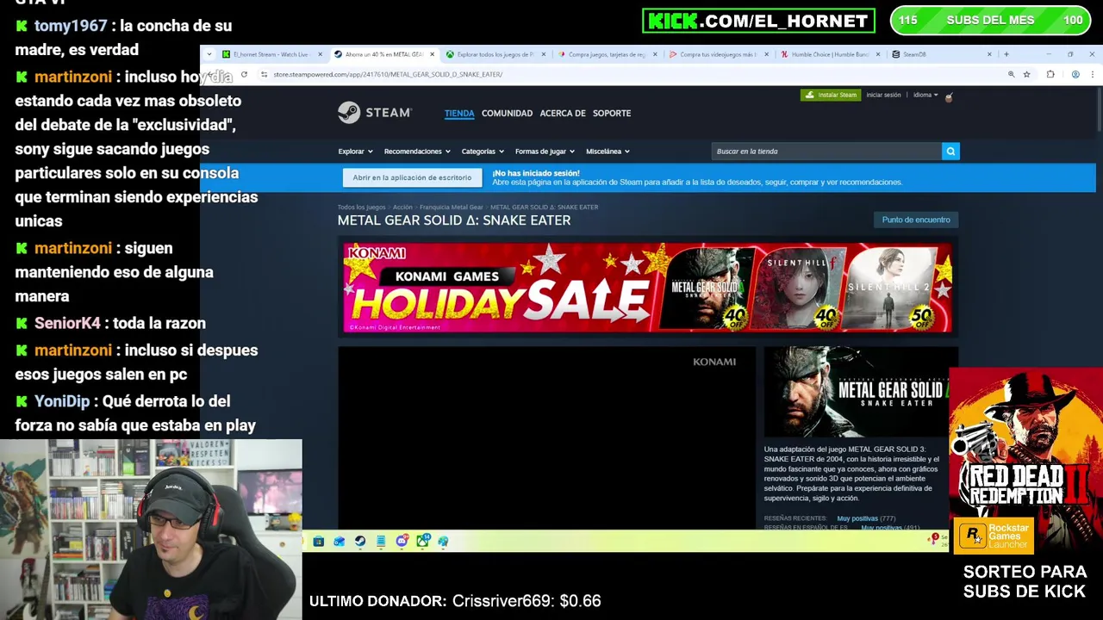
Task: Close the Compra juegos, tarjetas tab
Action: [x=655, y=54]
